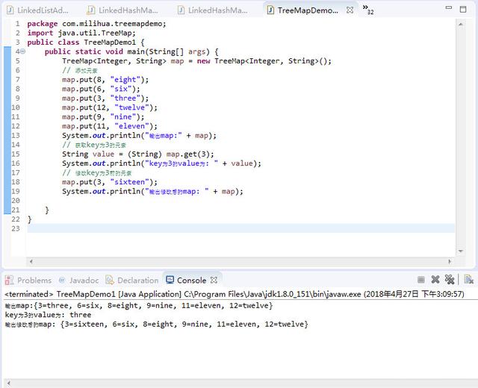Click the editor vertical scrollbar up arrow
Viewport: 478px width, 388px height.
461,24
